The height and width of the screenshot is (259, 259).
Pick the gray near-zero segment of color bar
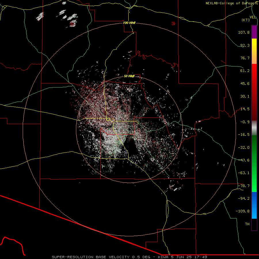click(x=254, y=128)
